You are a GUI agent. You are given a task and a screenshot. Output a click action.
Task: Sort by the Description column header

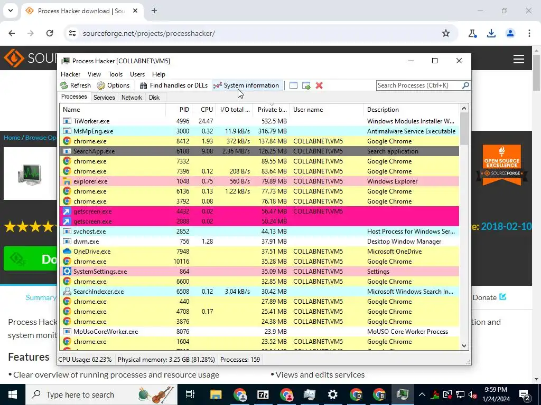(411, 110)
